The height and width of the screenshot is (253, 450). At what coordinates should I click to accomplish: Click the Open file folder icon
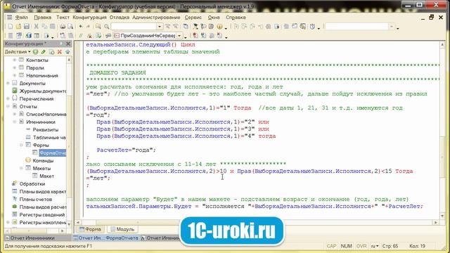[18, 27]
